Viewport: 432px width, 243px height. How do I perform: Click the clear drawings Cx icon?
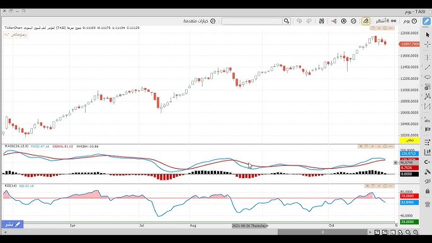(428, 162)
